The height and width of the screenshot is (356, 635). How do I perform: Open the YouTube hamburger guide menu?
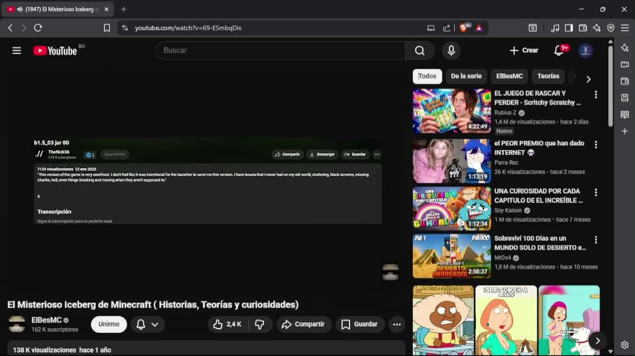(17, 50)
